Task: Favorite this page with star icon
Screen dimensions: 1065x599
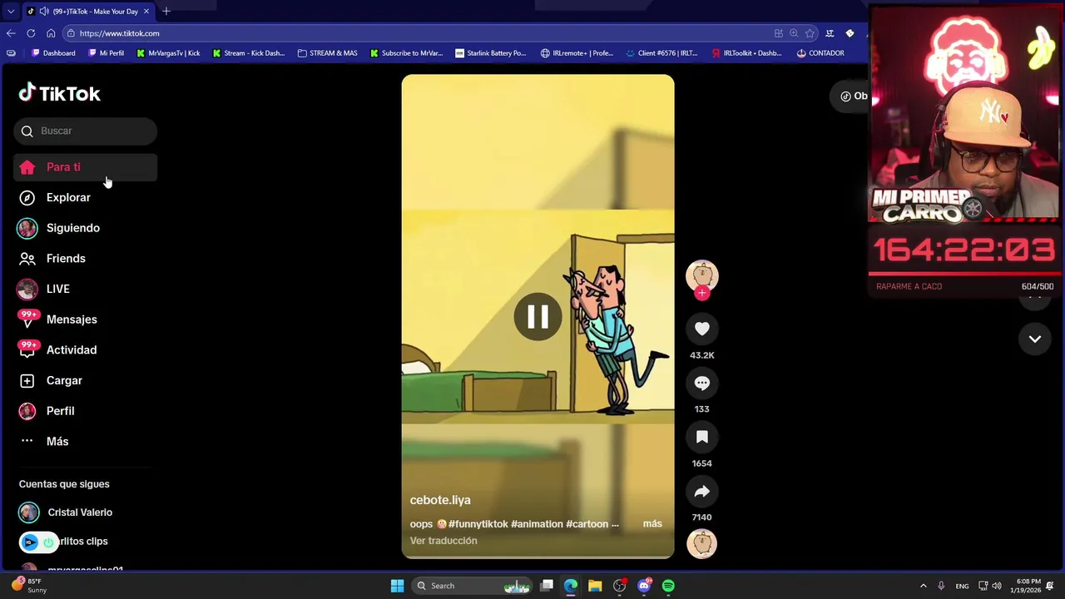Action: pos(810,33)
